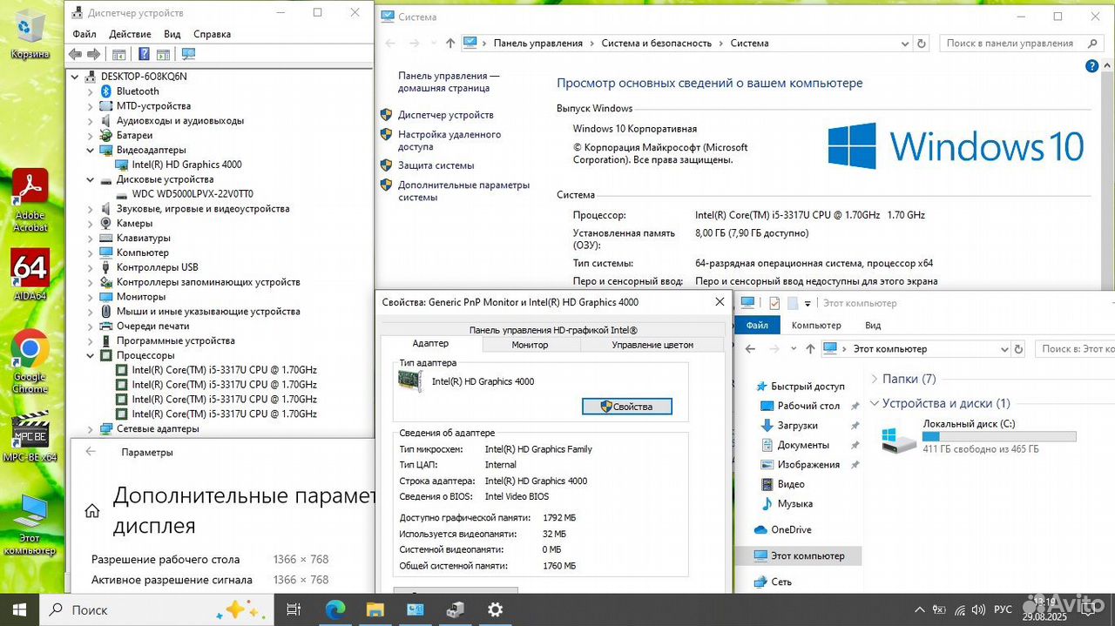This screenshot has width=1115, height=626.
Task: Expand the Bluetooth node
Action: point(91,91)
